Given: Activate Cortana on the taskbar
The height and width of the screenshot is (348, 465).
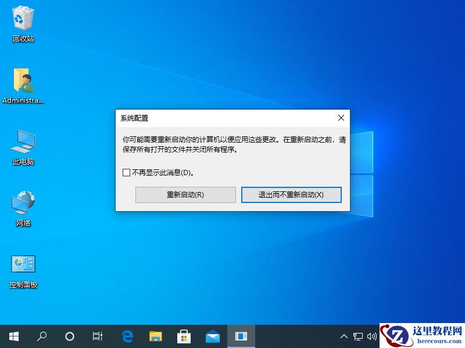Looking at the screenshot, I should click(x=69, y=336).
